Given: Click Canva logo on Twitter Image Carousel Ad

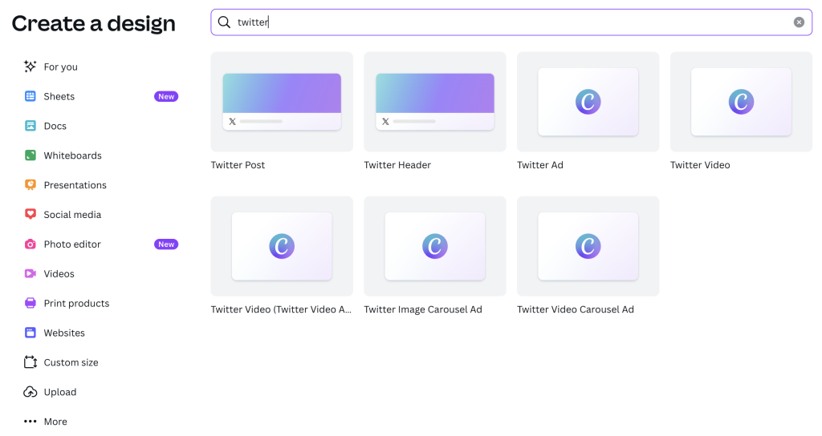Looking at the screenshot, I should tap(435, 246).
